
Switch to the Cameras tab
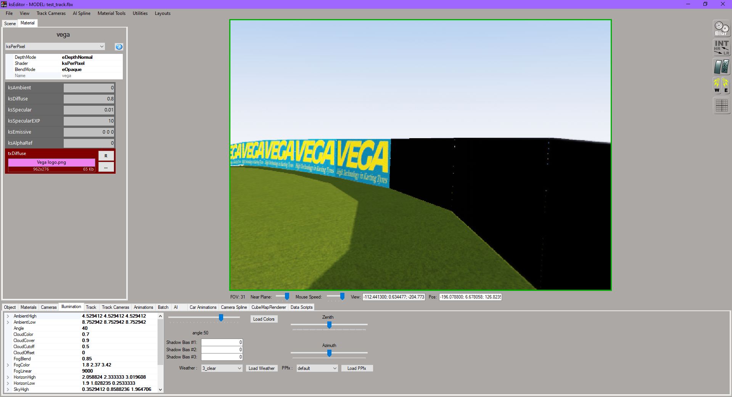pos(49,307)
